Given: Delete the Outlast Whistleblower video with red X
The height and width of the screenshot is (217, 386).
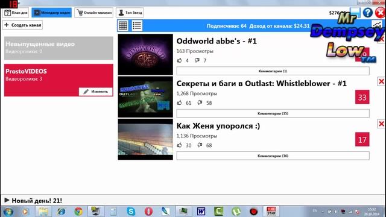Looking at the screenshot, I should coord(381,81).
